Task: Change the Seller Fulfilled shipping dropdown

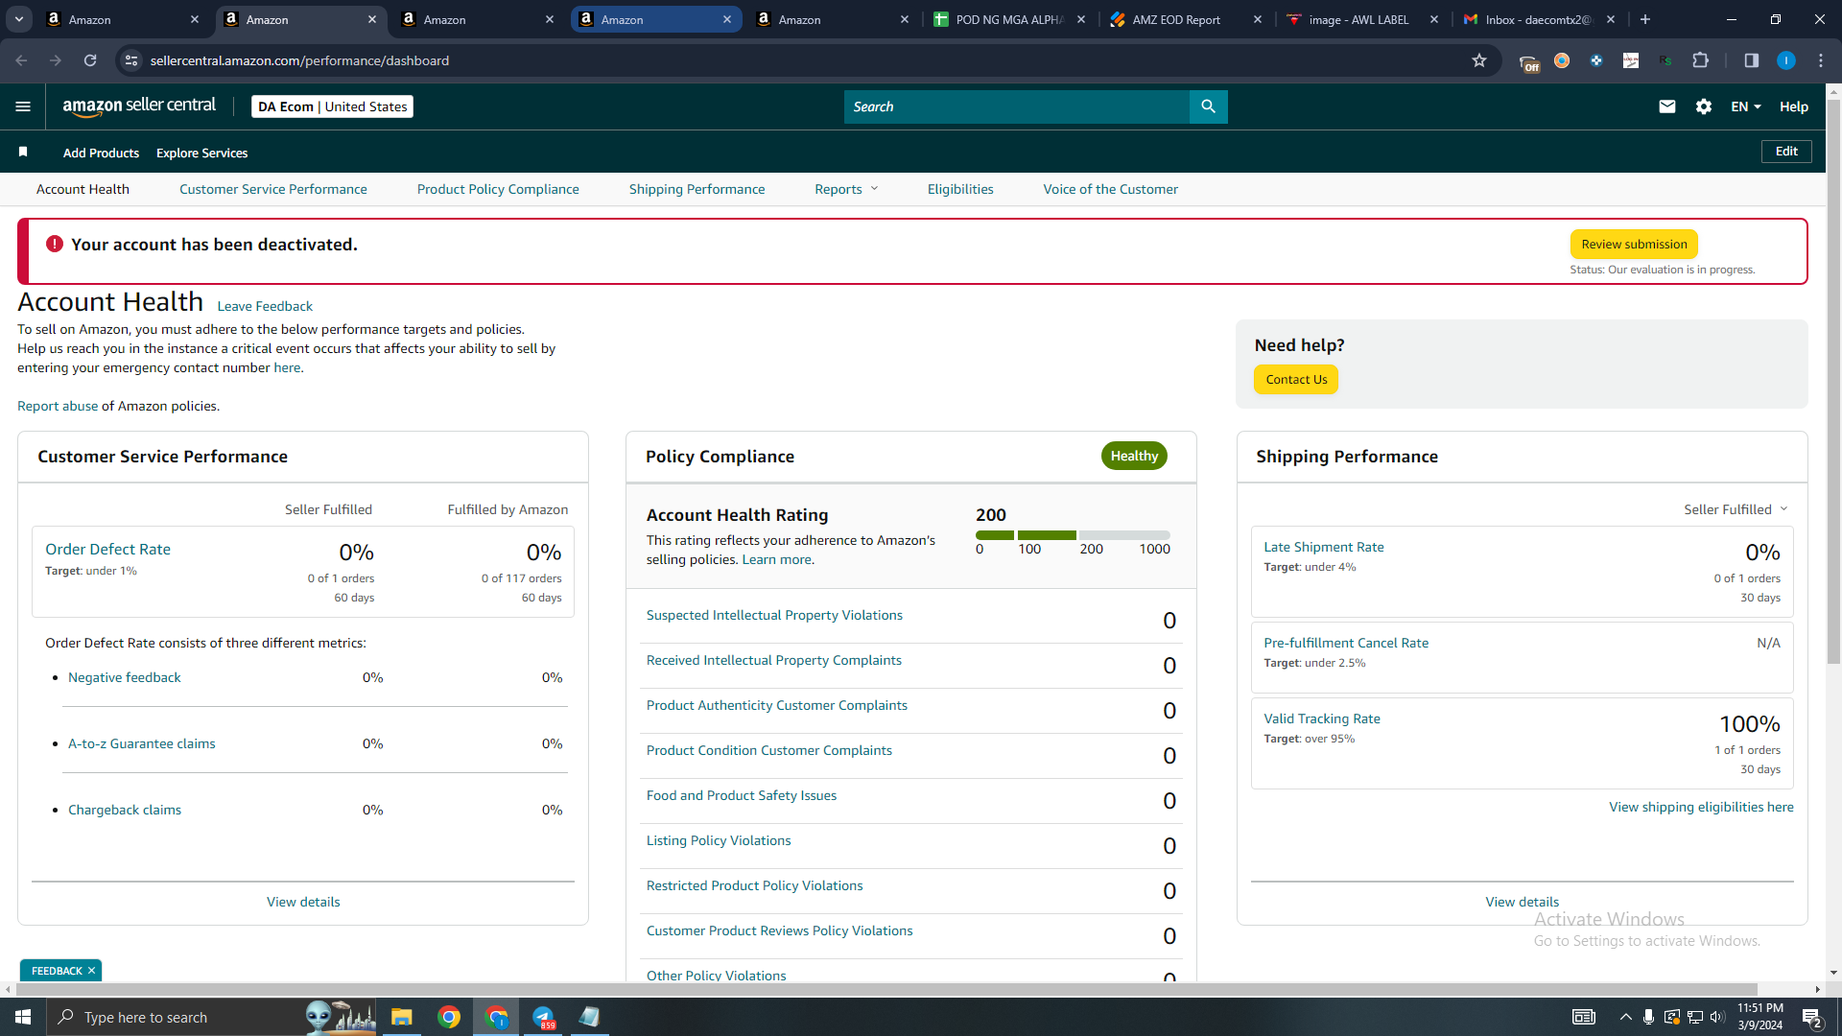Action: tap(1736, 509)
